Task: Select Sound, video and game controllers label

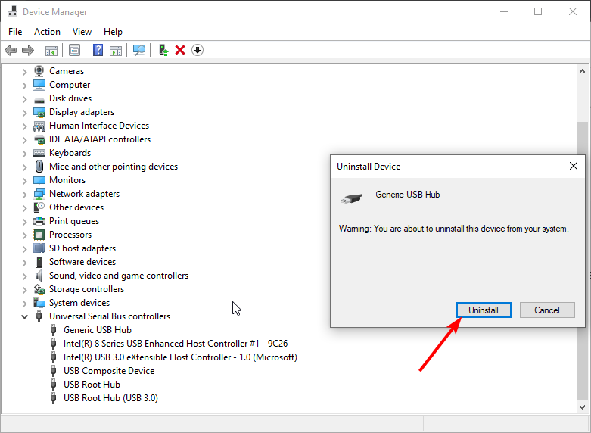Action: [x=119, y=276]
